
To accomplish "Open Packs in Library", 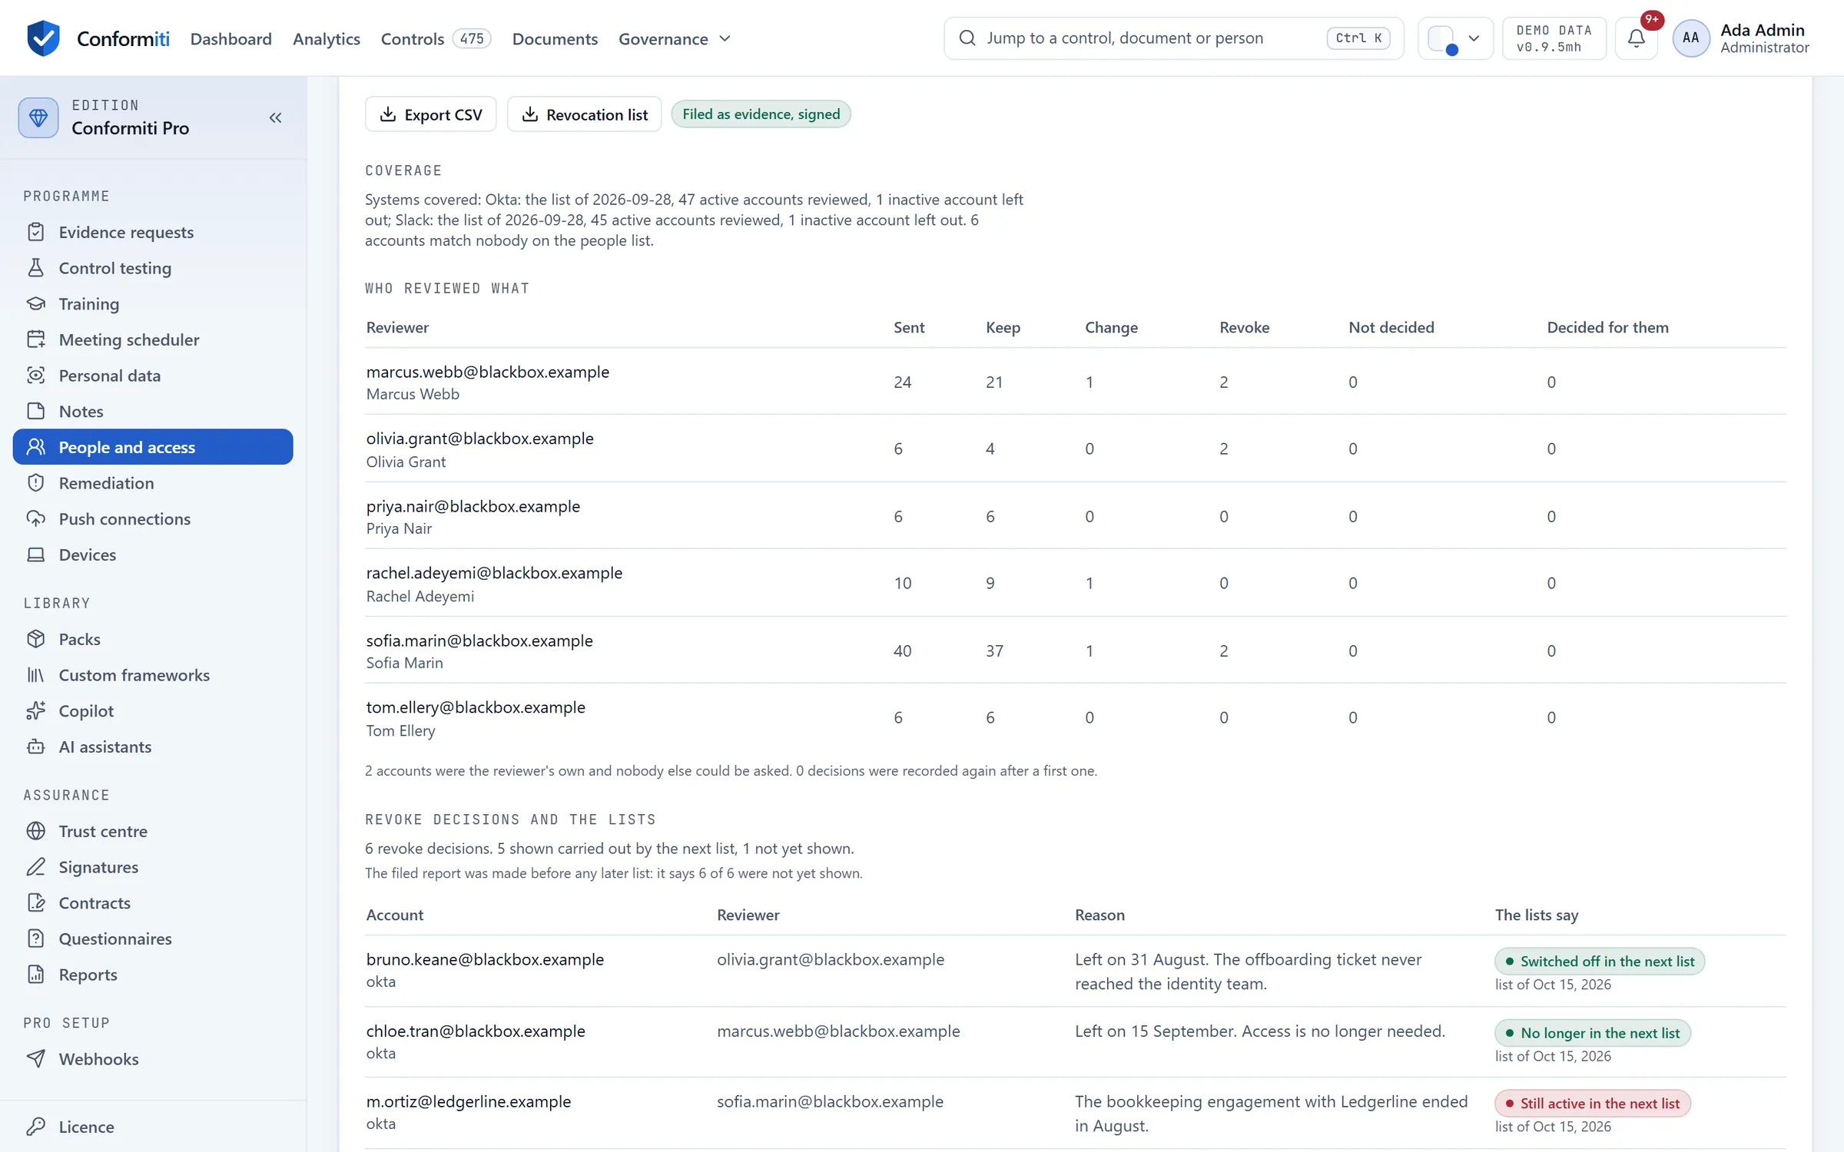I will [x=153, y=639].
